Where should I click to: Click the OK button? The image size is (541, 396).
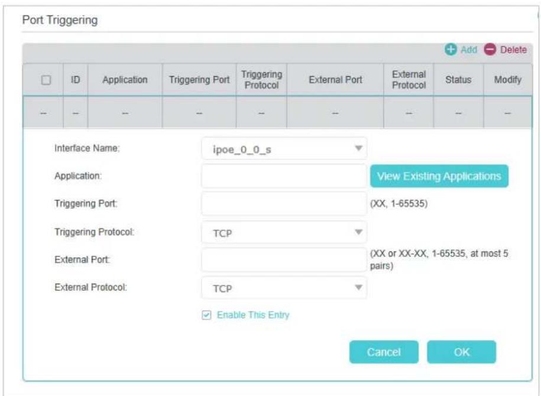(461, 352)
